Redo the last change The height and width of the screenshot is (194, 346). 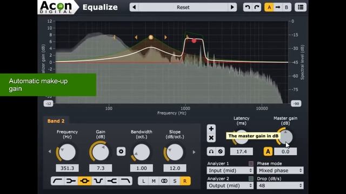pyautogui.click(x=257, y=7)
